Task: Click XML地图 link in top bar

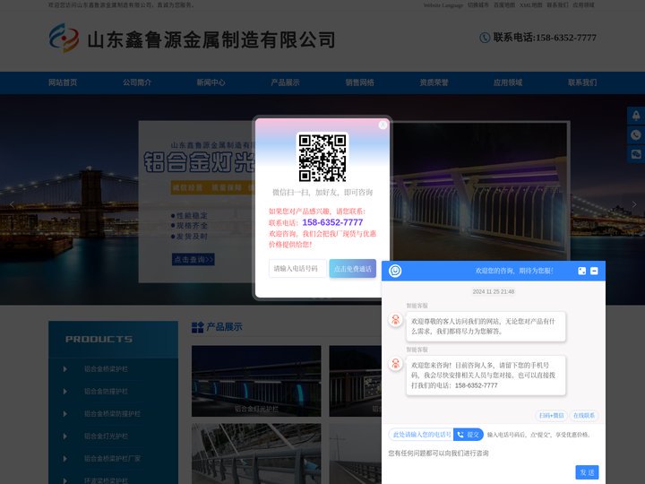Action: pyautogui.click(x=530, y=5)
